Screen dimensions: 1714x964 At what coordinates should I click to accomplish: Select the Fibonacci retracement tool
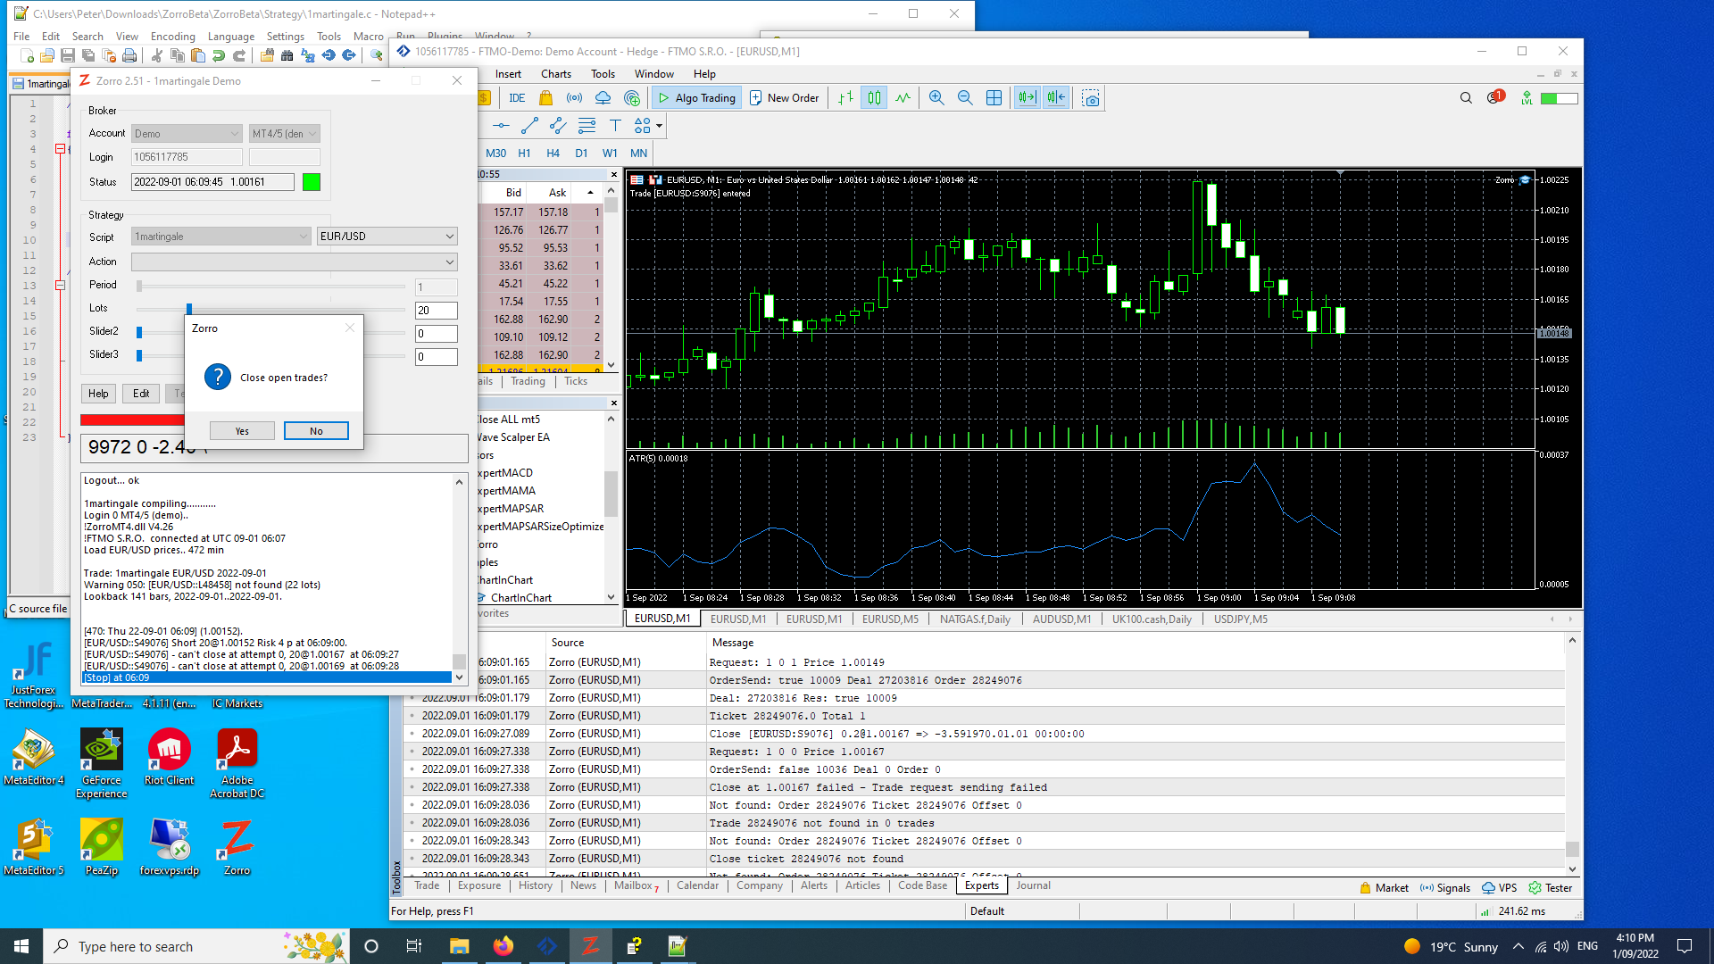[587, 126]
